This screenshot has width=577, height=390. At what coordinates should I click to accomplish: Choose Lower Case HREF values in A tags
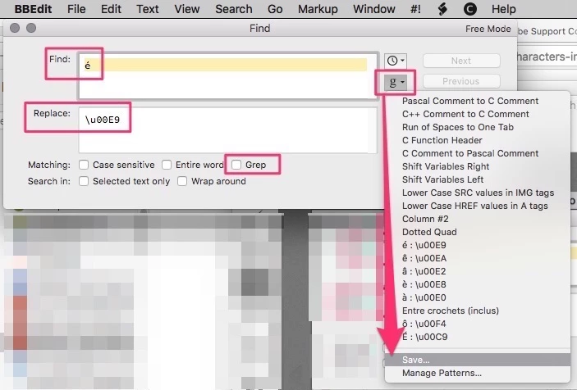coord(477,206)
